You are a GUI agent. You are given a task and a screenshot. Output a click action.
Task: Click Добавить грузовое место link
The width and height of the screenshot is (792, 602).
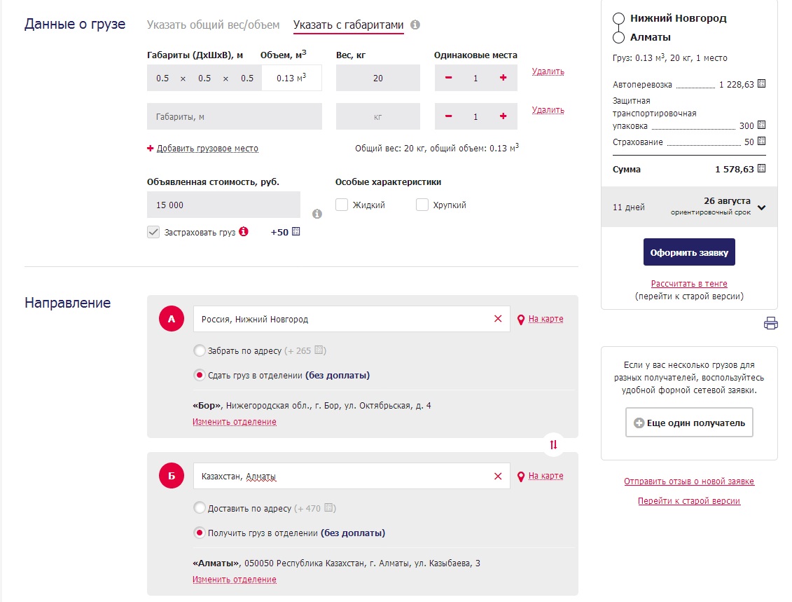coord(207,149)
